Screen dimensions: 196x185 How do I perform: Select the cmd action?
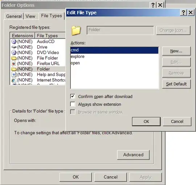114,50
